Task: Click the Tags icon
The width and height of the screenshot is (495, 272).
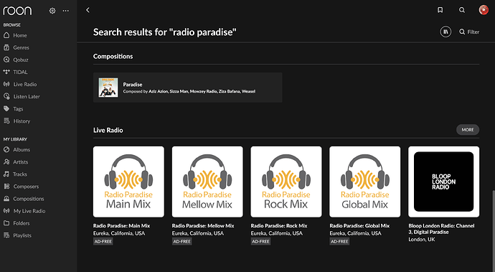Action: (6, 108)
